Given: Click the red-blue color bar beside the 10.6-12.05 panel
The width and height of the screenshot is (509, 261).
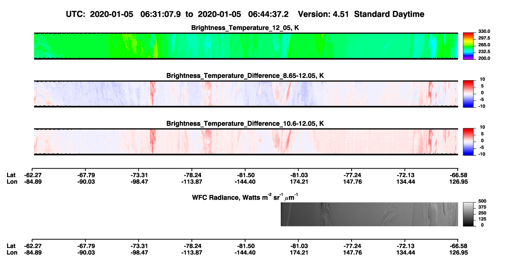Looking at the screenshot, I should pyautogui.click(x=468, y=141).
